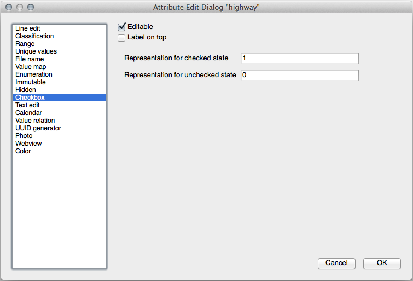Pick Unique values in the list
Screen dimensions: 413x281
click(36, 51)
